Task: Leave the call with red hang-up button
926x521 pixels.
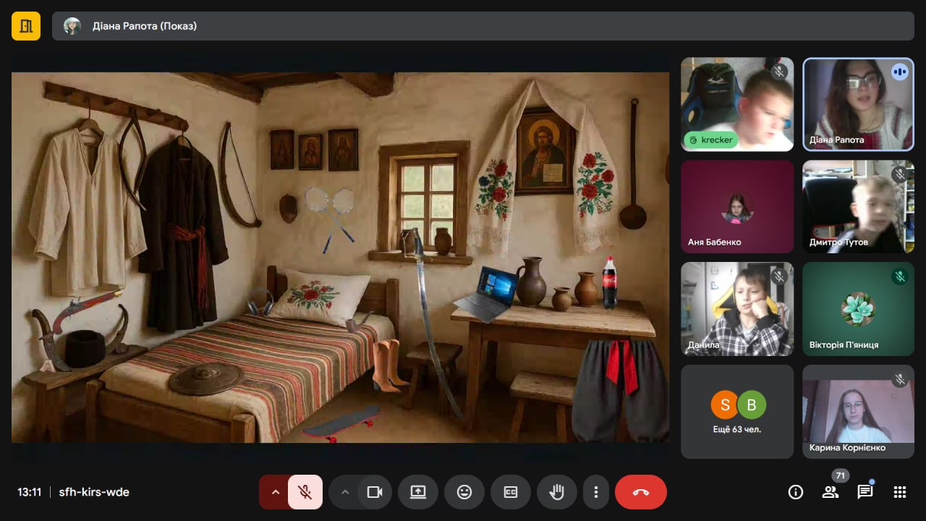Action: pyautogui.click(x=641, y=492)
